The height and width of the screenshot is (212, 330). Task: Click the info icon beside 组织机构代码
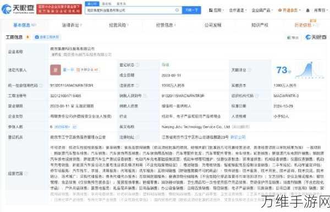[x=256, y=96]
